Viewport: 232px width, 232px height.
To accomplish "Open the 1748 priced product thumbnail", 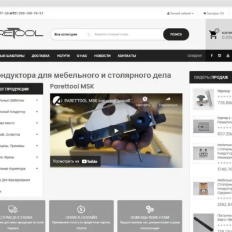I will (204, 153).
